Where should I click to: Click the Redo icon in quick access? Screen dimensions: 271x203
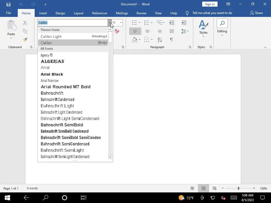(33, 4)
